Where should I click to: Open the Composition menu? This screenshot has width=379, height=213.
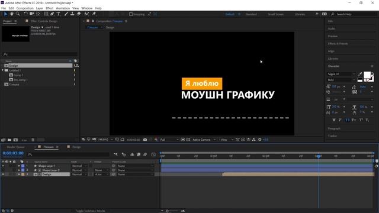[25, 8]
